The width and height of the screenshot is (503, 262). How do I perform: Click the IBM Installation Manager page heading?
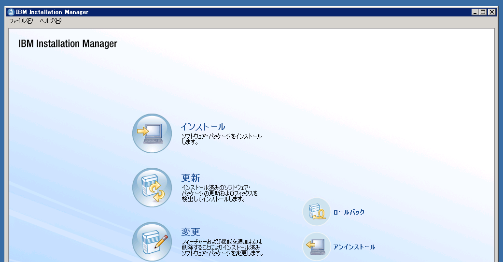pyautogui.click(x=68, y=44)
